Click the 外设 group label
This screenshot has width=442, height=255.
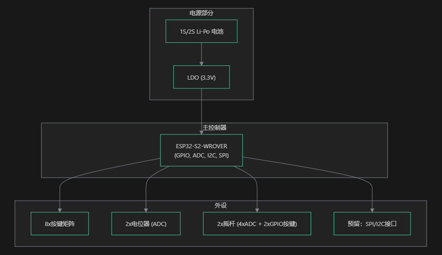[x=220, y=206]
